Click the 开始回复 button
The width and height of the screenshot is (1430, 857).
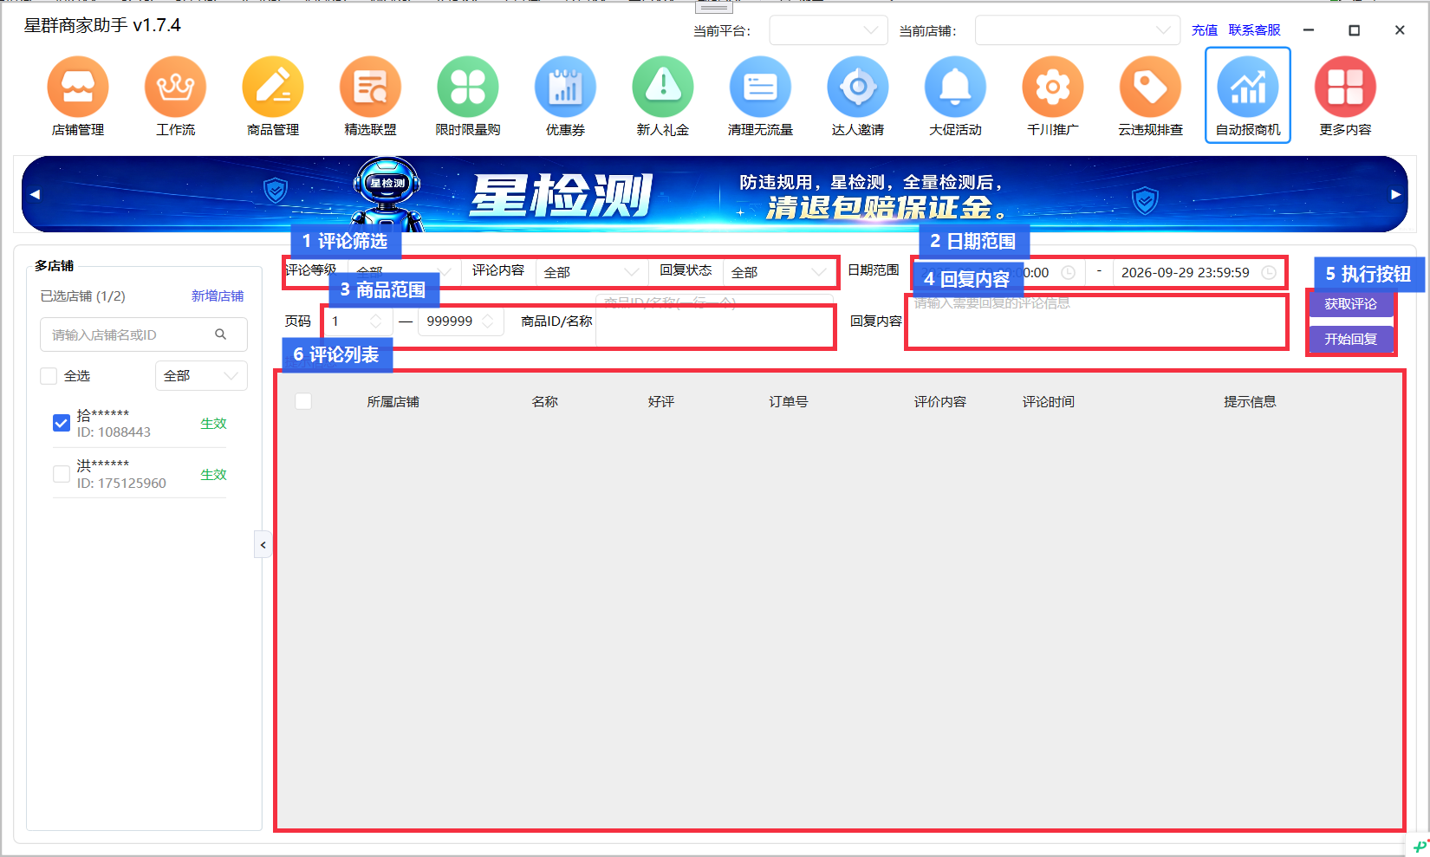1350,339
